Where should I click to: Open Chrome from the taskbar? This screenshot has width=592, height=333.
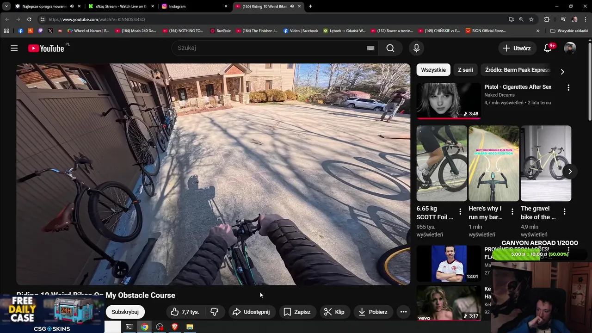click(x=145, y=327)
